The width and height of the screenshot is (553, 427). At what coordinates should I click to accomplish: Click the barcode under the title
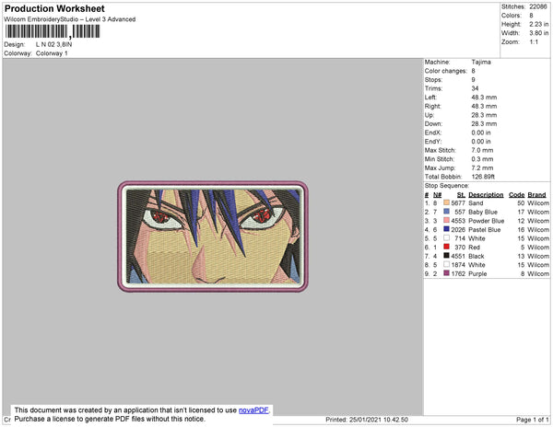pyautogui.click(x=53, y=31)
